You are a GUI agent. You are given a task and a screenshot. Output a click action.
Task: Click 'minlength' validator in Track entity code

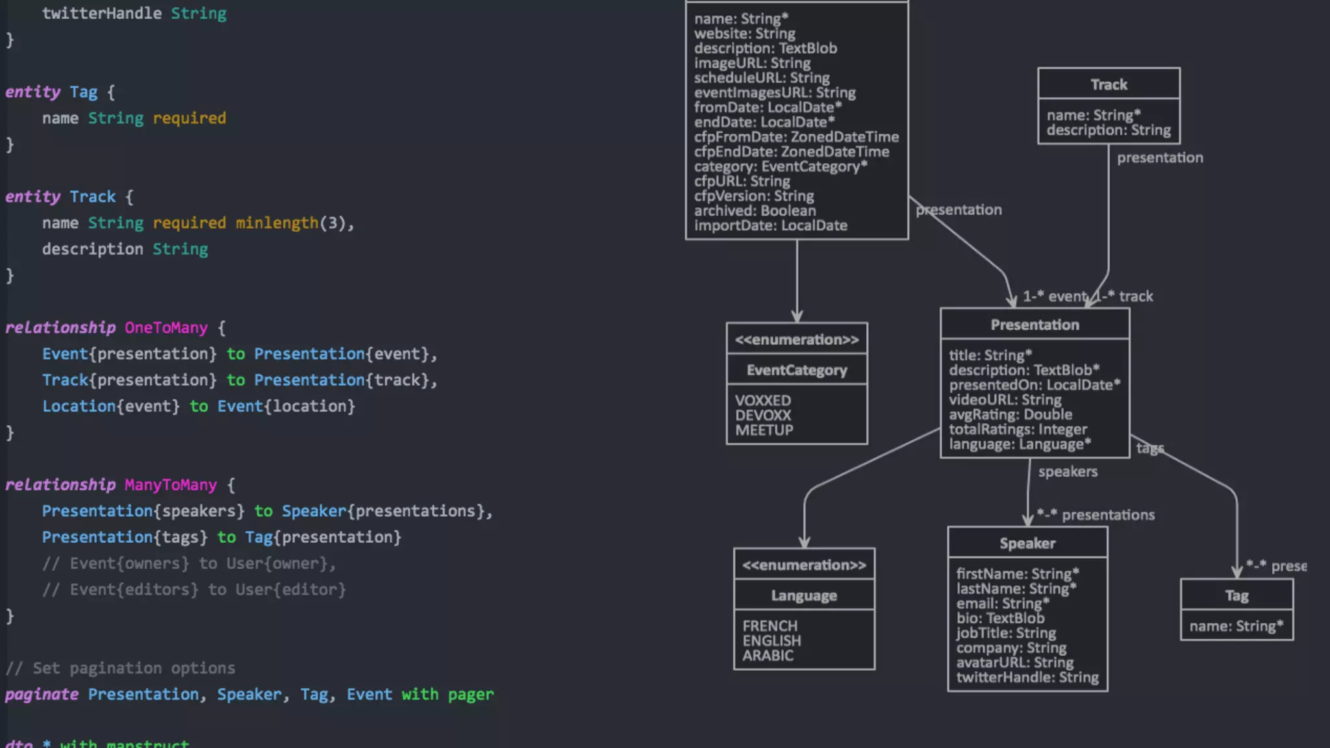(x=277, y=223)
